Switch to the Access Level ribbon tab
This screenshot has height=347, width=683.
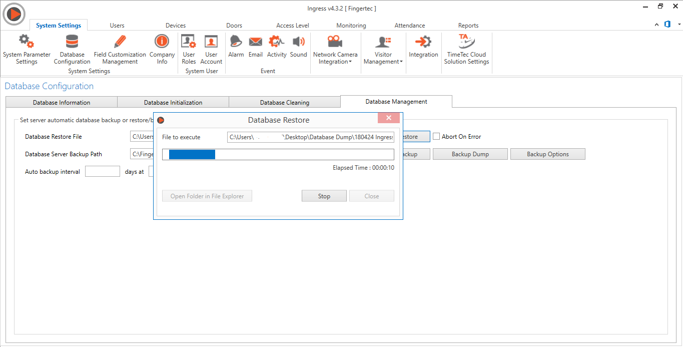point(293,26)
